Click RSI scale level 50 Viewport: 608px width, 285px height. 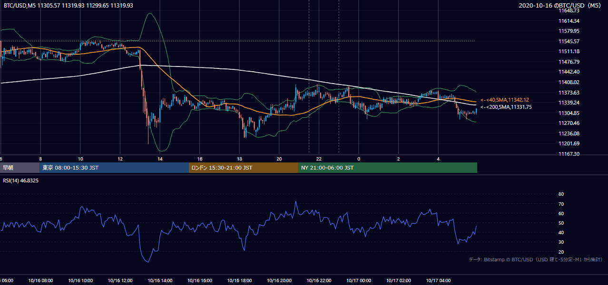click(561, 223)
